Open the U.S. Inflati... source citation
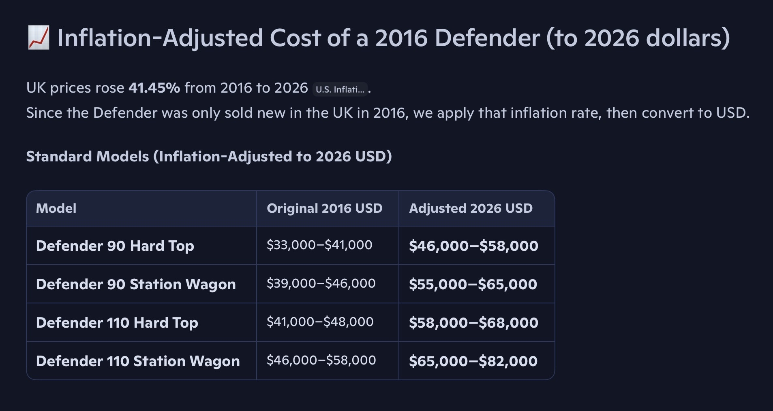 (340, 89)
